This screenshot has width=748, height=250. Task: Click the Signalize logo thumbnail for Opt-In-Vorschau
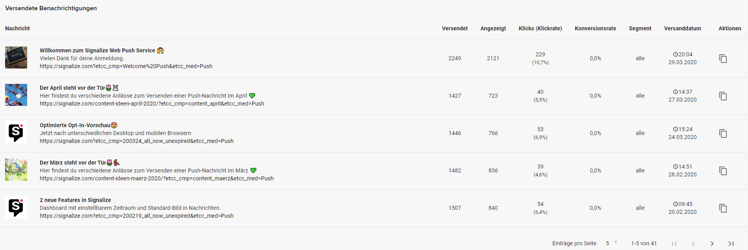(16, 132)
